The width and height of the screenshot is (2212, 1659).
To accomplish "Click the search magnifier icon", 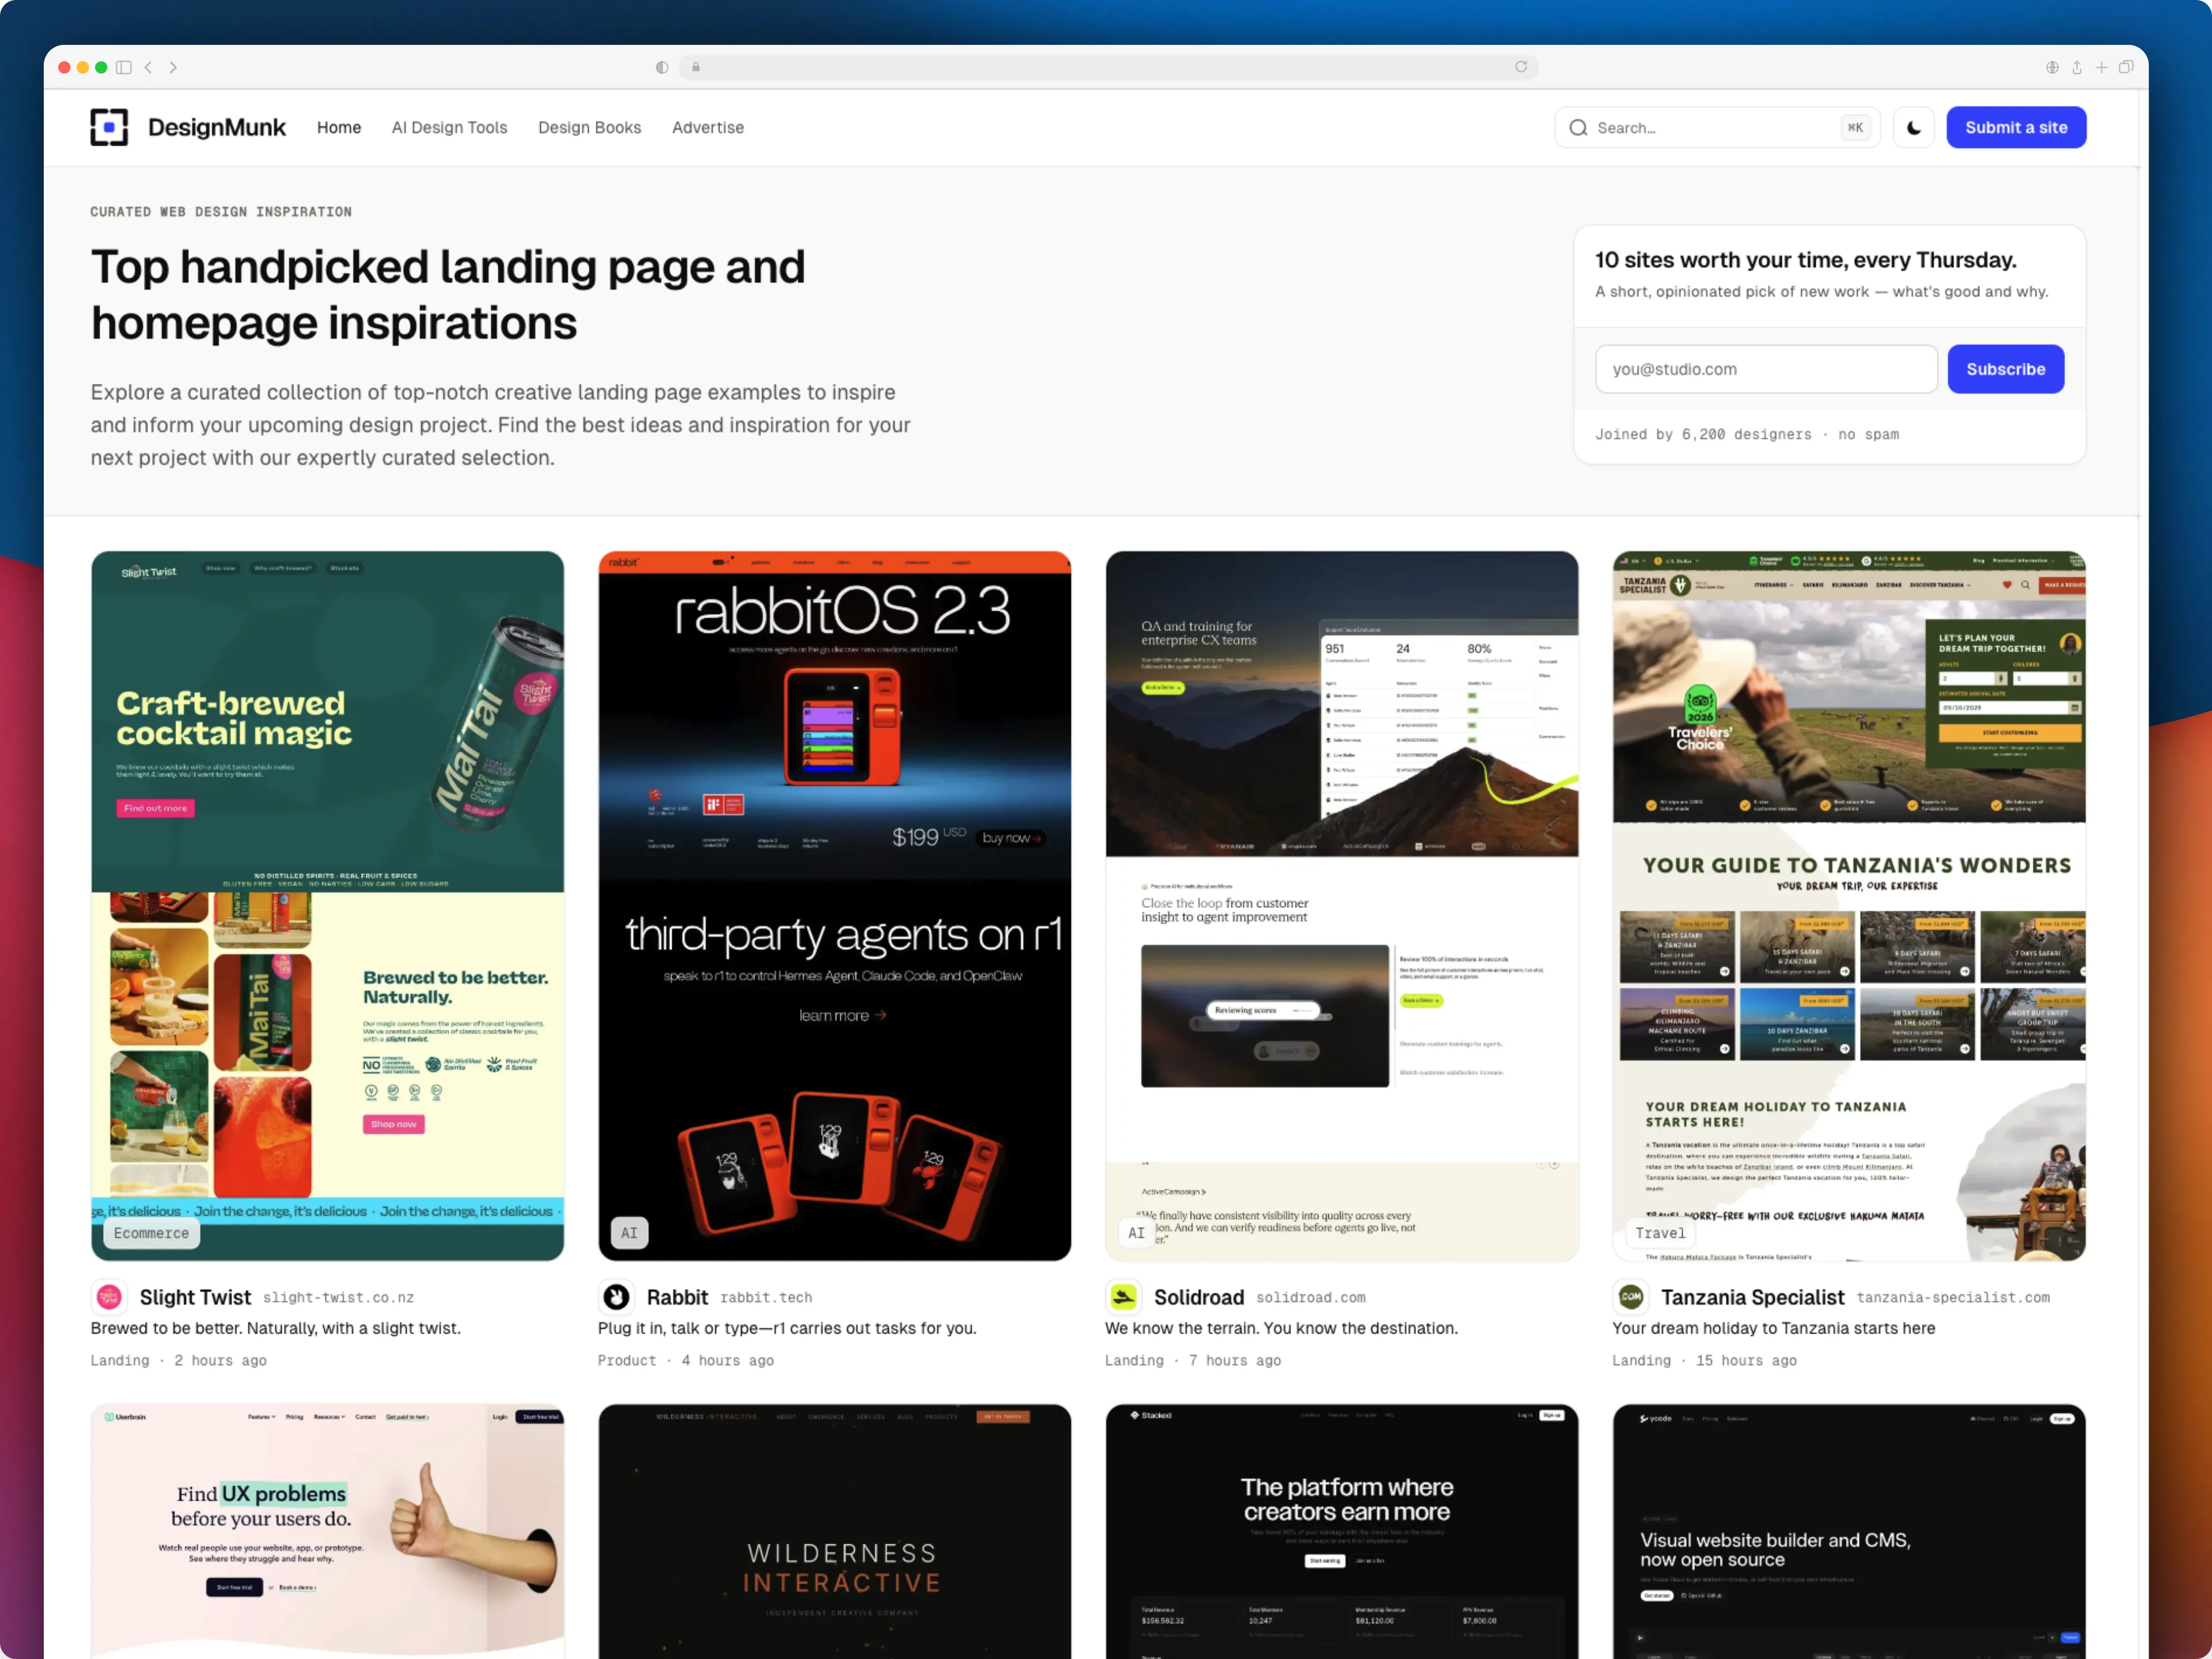I will [1578, 128].
